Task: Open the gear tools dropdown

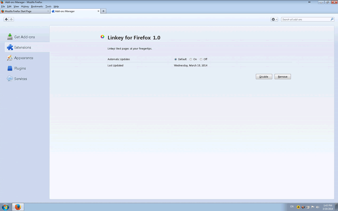Action: tap(274, 19)
